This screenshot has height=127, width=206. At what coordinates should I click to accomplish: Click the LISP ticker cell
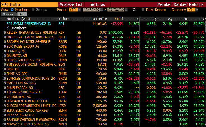[62, 106]
